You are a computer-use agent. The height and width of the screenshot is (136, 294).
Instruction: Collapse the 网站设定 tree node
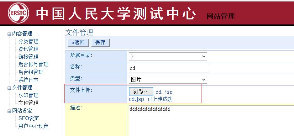pos(9,111)
